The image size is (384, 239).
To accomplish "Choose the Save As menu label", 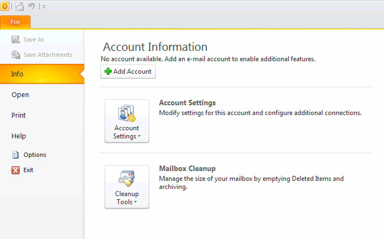I will click(x=34, y=39).
